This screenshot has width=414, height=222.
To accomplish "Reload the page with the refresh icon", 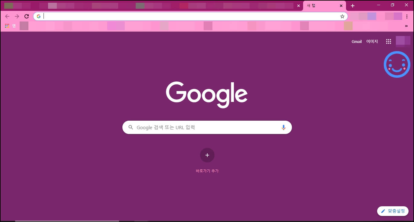I will pos(27,16).
